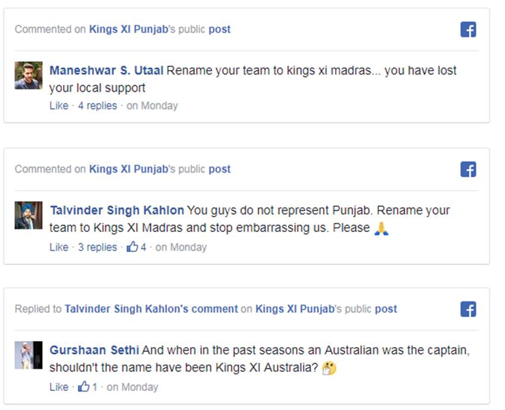The width and height of the screenshot is (505, 410).
Task: Expand the 3 replies on Talvinder's comment
Action: [x=97, y=247]
